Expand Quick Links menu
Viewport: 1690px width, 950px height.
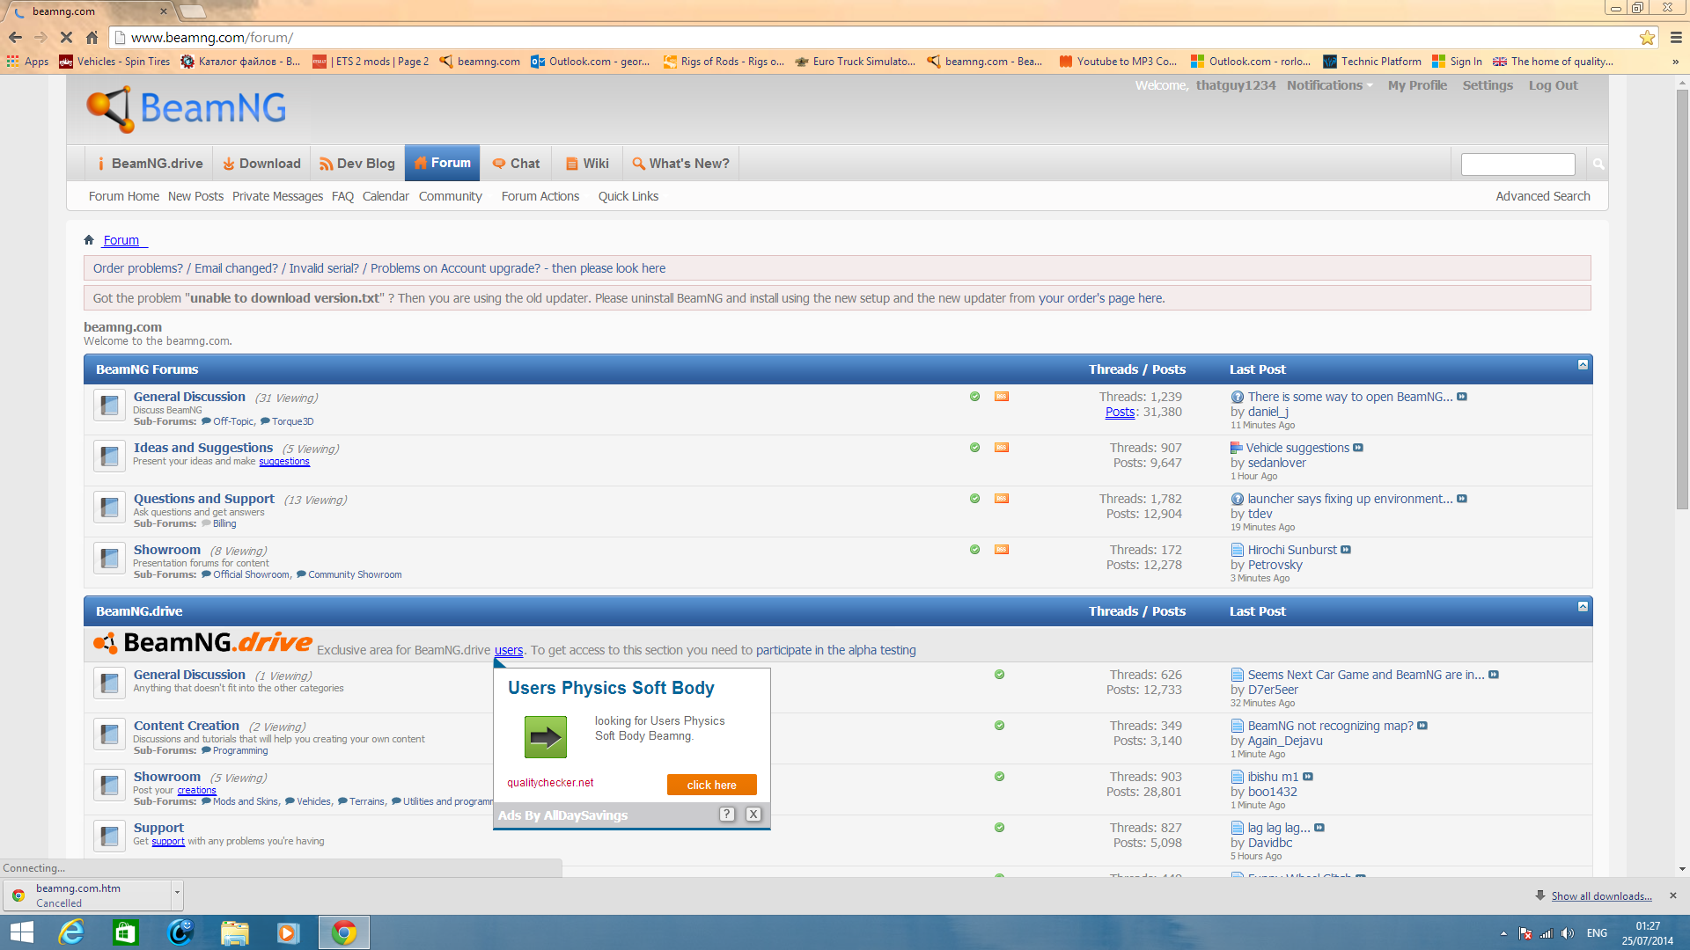pos(628,196)
